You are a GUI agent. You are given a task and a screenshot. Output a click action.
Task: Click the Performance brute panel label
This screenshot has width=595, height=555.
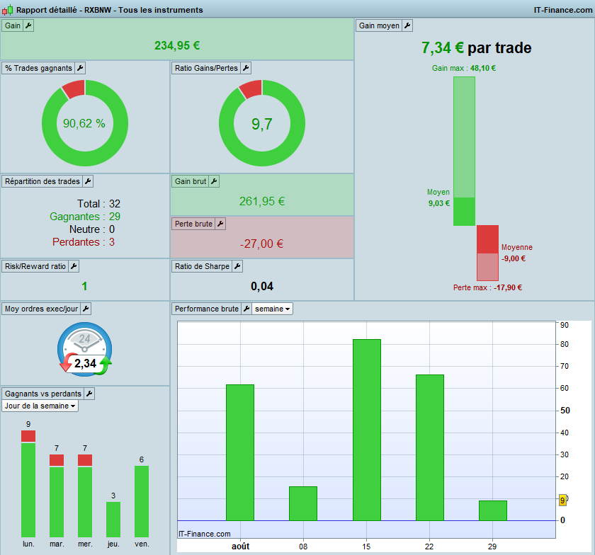coord(207,309)
